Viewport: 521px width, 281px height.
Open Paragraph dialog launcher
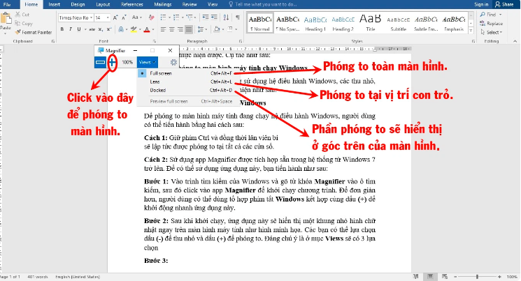coord(241,41)
